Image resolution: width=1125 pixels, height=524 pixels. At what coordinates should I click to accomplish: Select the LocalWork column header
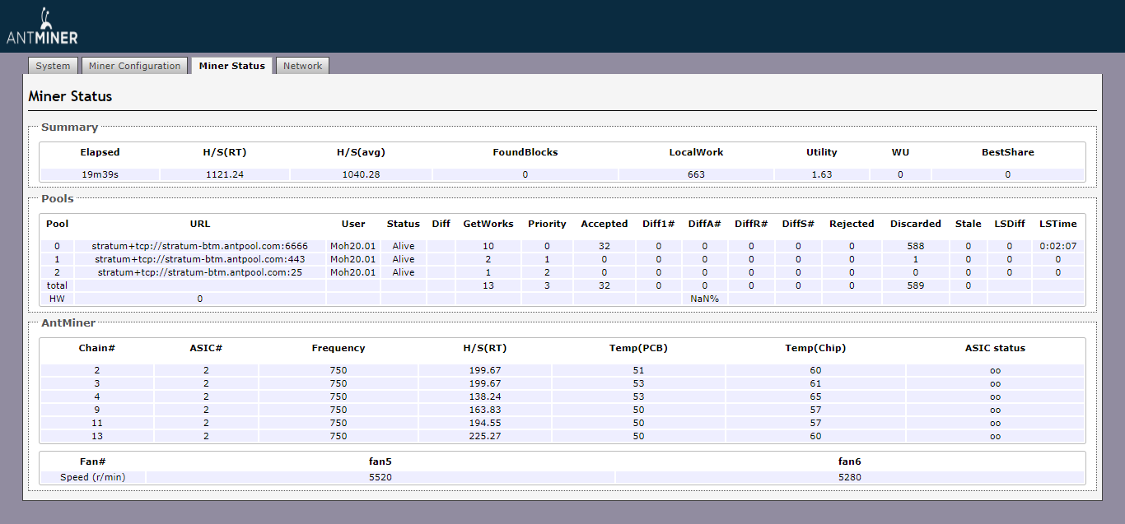click(696, 152)
